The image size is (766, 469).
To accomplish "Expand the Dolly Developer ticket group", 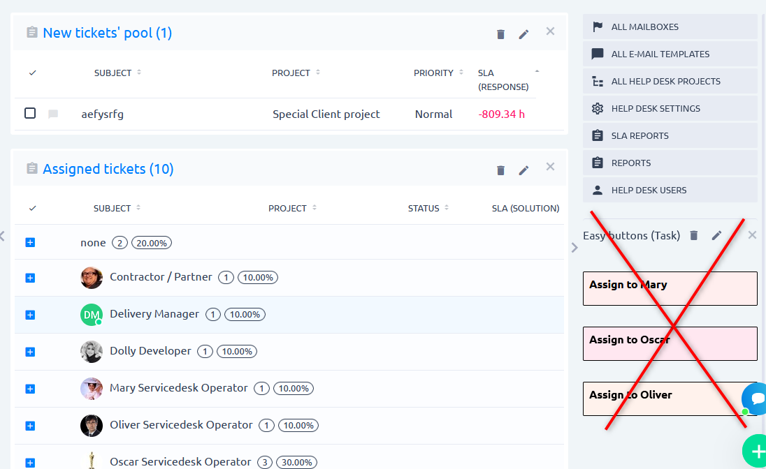I will pos(30,352).
